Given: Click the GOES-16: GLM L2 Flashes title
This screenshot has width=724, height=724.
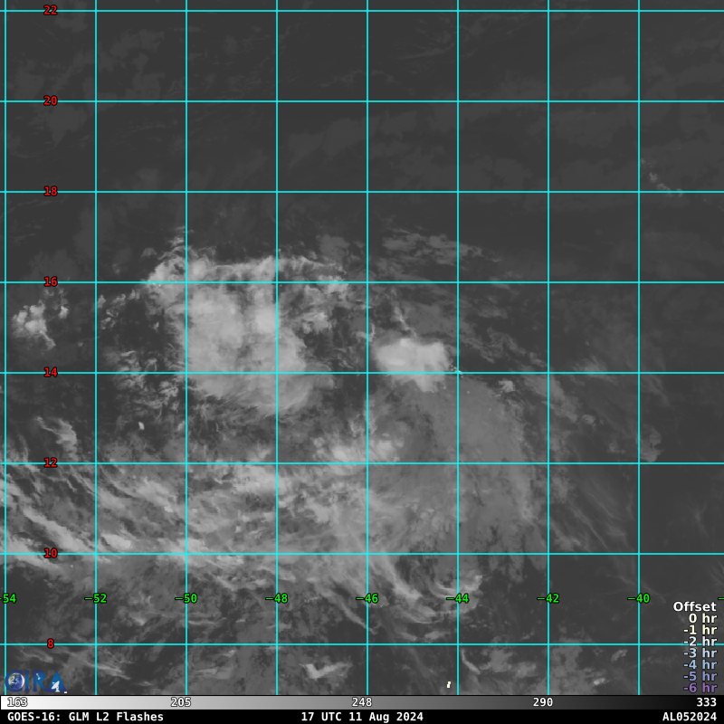Looking at the screenshot, I should 85,717.
